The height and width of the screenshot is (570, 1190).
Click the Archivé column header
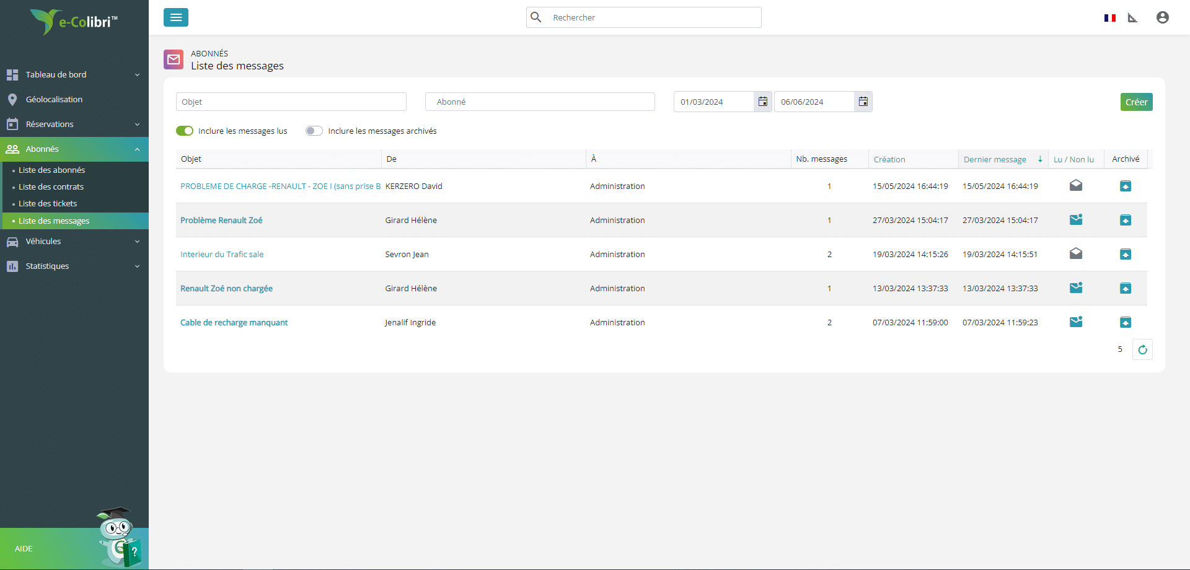pos(1126,159)
